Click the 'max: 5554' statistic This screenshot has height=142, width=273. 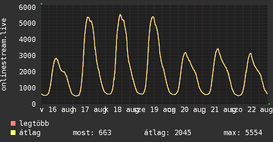(x=243, y=133)
